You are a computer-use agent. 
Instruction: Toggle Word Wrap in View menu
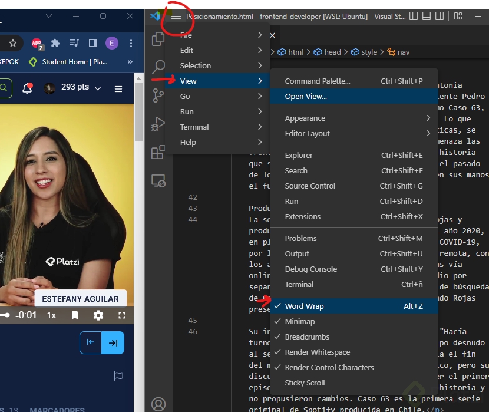(x=354, y=306)
